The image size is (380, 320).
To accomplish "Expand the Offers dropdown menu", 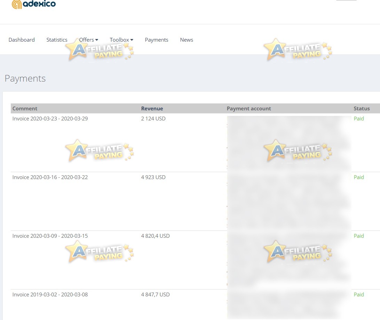I will point(89,40).
